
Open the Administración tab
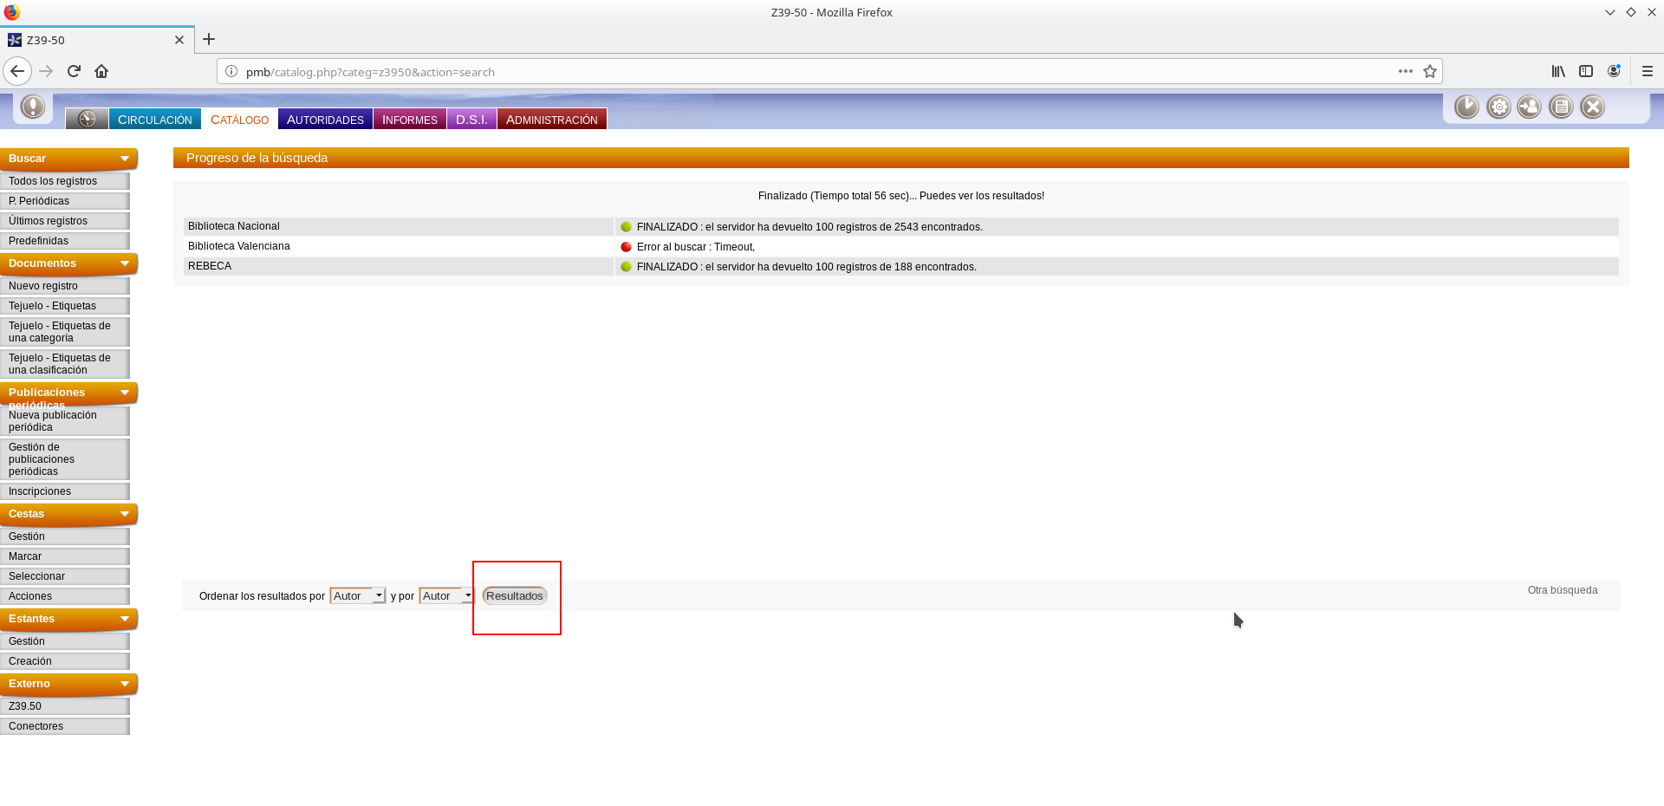[x=551, y=120]
